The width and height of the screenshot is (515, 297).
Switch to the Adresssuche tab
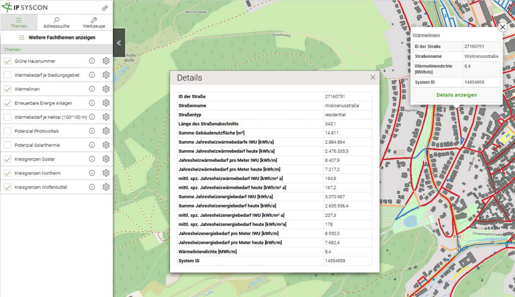click(x=56, y=23)
